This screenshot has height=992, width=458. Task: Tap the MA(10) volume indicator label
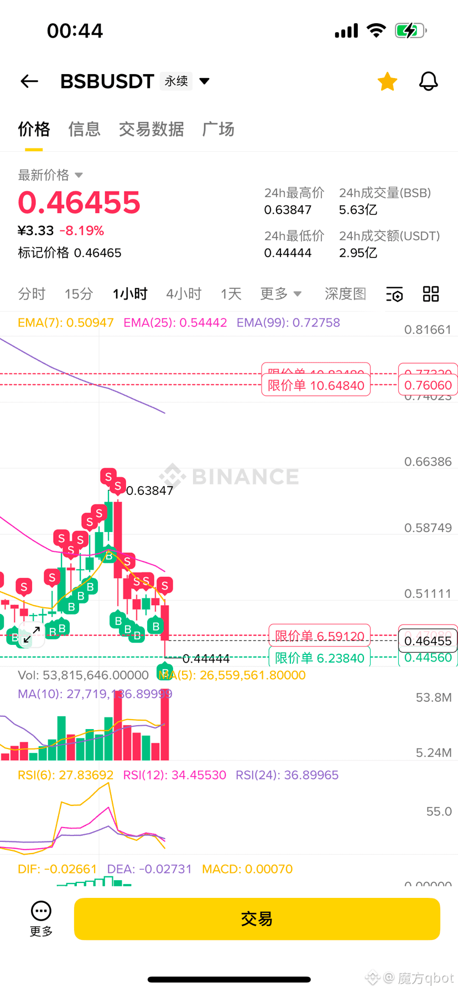click(95, 694)
